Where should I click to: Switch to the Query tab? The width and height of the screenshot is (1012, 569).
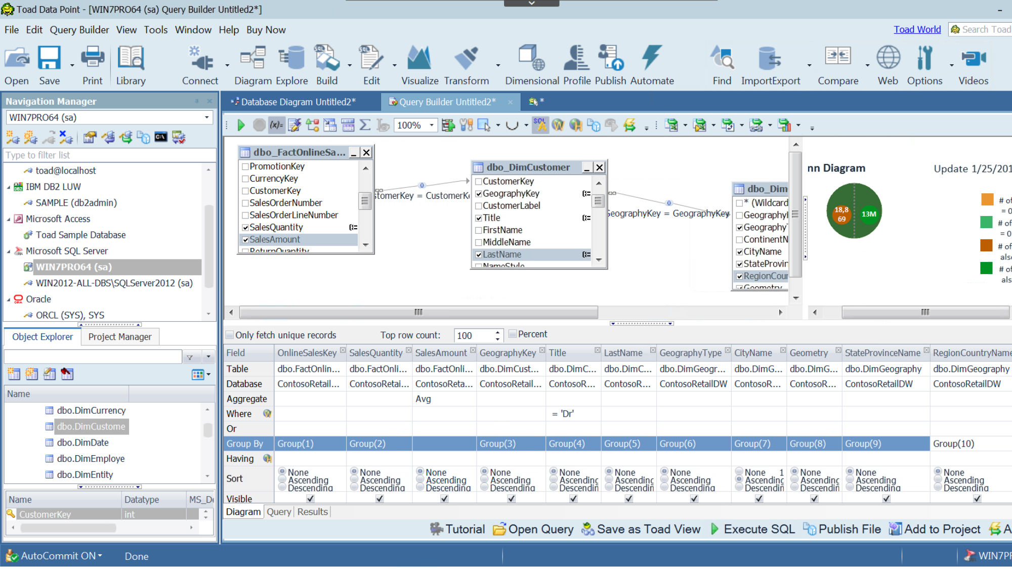point(279,512)
